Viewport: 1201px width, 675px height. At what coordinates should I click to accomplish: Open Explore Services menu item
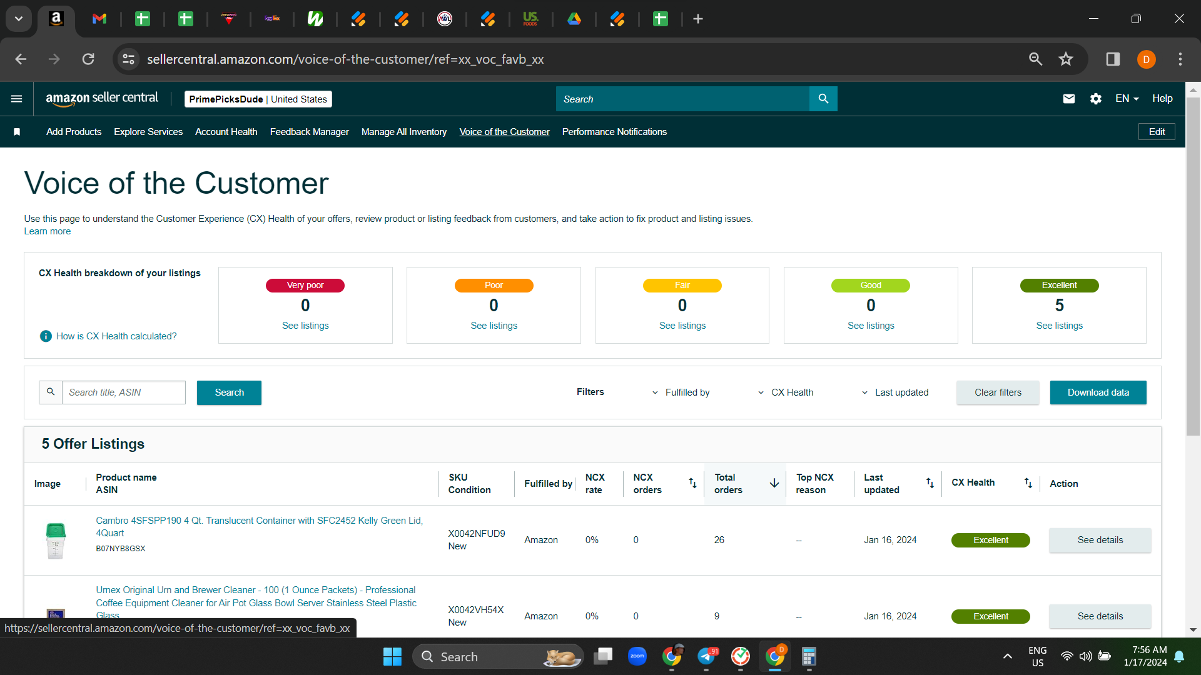click(148, 132)
